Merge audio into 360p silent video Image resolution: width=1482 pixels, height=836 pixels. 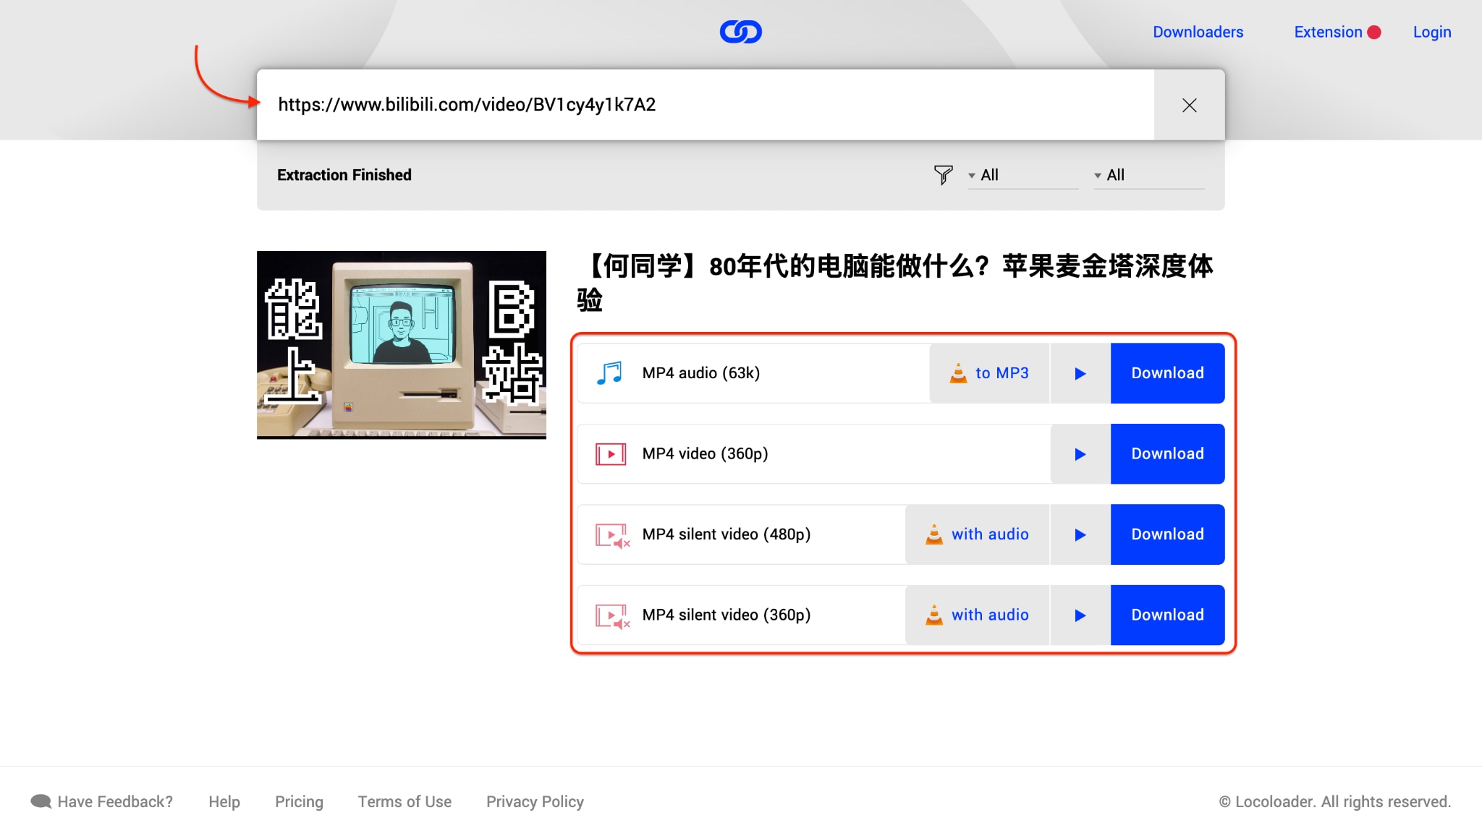977,615
